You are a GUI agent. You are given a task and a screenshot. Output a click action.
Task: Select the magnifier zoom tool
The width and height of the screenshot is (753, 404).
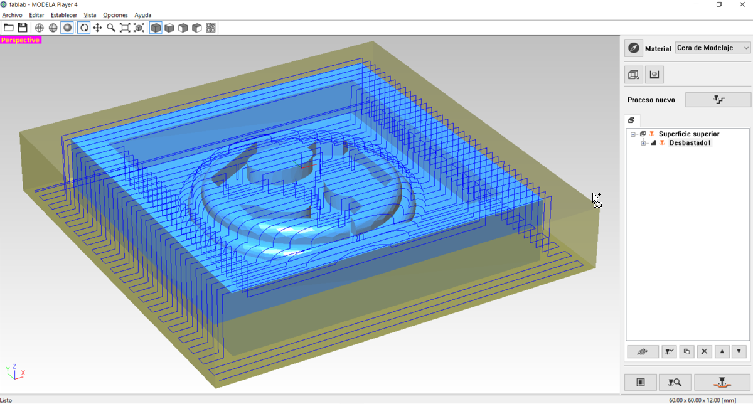coord(111,28)
